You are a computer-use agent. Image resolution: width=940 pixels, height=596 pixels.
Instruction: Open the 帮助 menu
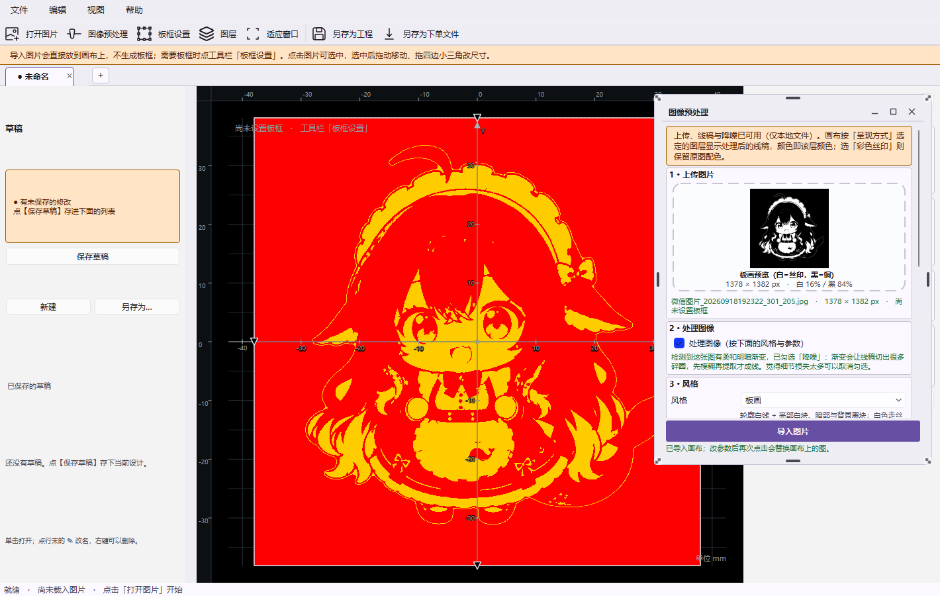(134, 10)
